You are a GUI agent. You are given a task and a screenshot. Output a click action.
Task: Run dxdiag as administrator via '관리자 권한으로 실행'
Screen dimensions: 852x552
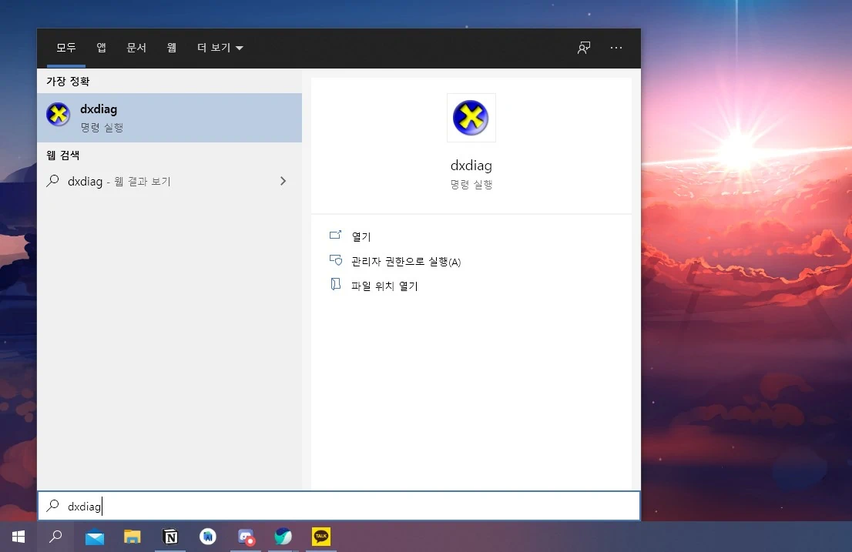(404, 260)
